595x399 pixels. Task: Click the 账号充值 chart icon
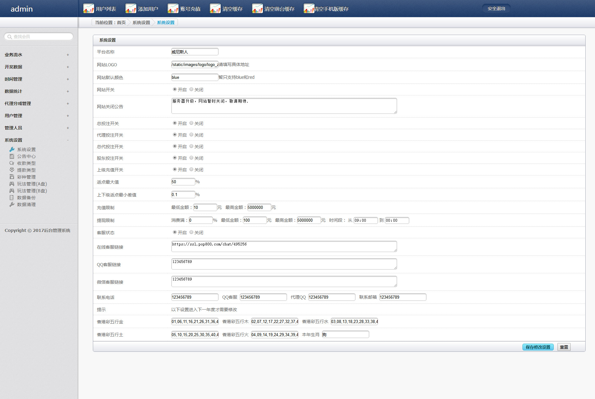(173, 8)
